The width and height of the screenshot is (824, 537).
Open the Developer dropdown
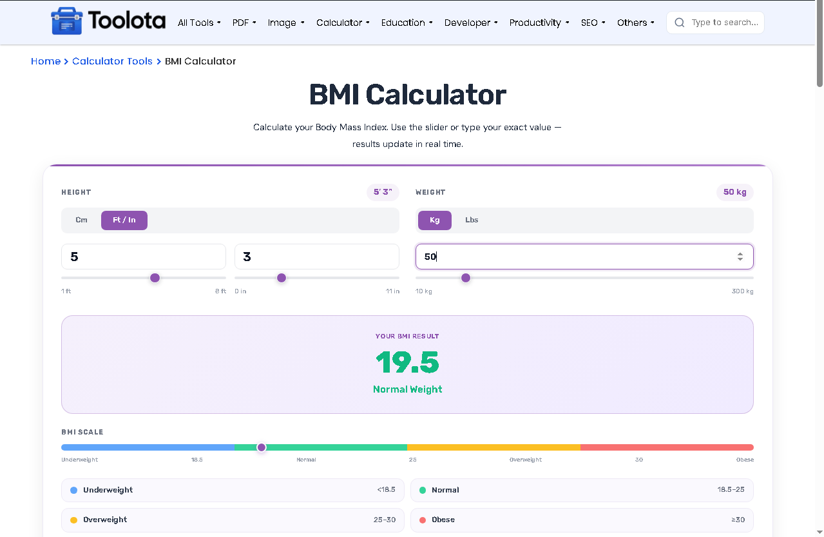[471, 23]
